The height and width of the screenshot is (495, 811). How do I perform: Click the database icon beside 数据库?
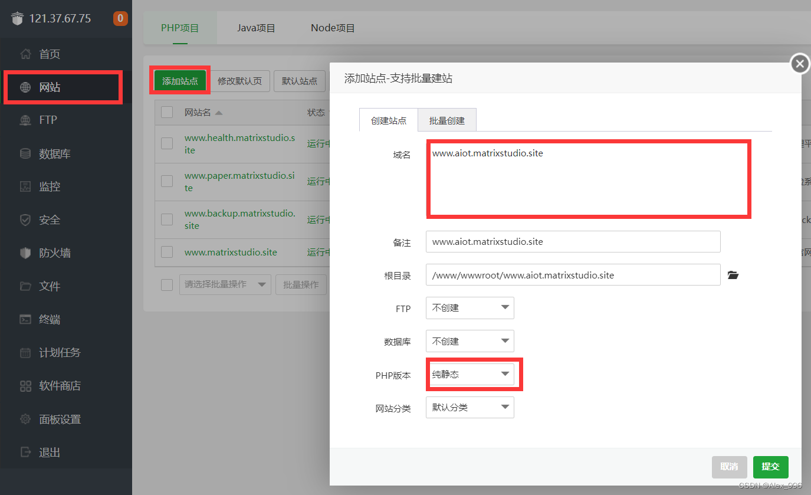[25, 154]
